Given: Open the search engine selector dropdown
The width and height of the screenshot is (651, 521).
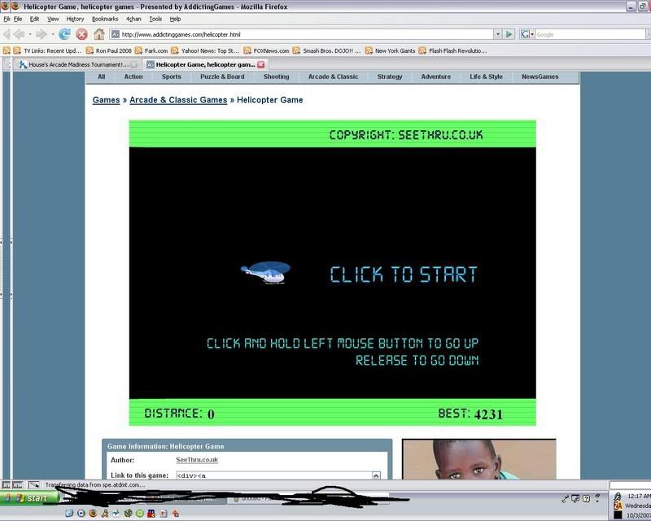Looking at the screenshot, I should [x=526, y=34].
